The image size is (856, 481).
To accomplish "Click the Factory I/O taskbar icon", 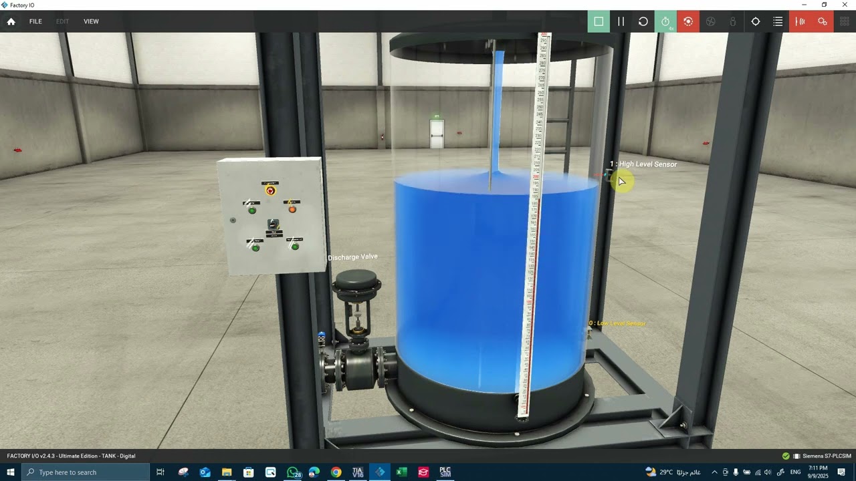I will (x=380, y=472).
